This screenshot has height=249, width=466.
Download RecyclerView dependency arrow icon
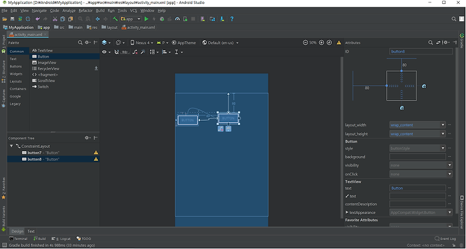[96, 68]
